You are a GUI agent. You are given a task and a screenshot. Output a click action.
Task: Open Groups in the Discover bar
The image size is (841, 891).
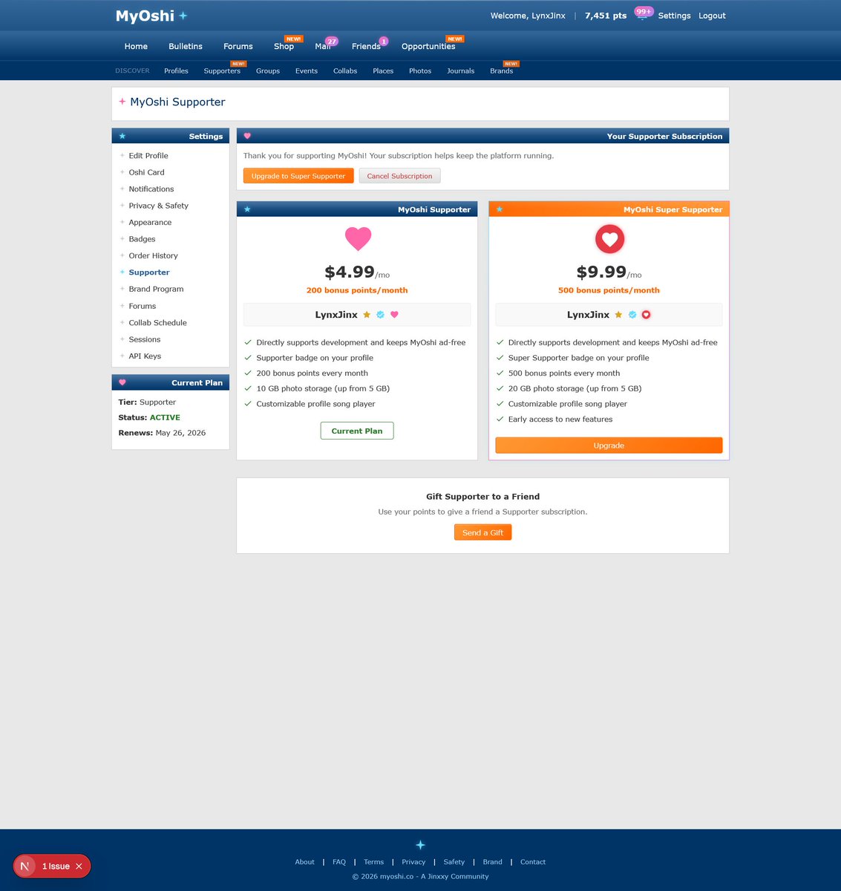tap(268, 71)
